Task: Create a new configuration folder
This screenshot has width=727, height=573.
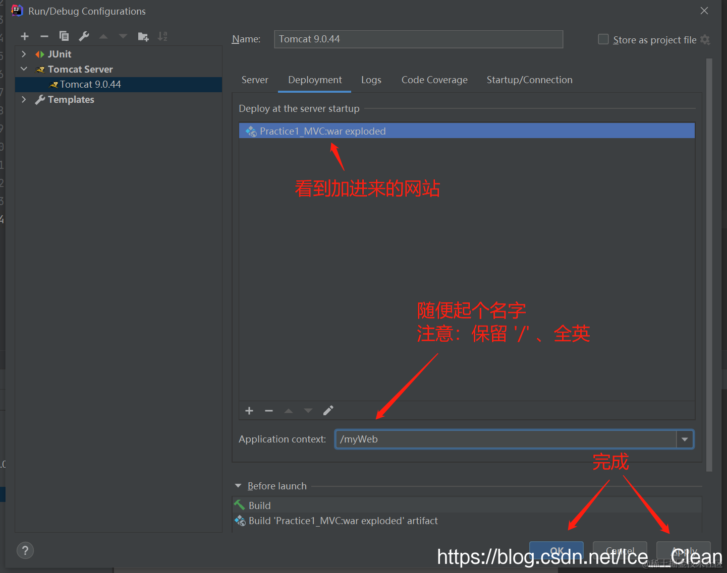Action: (x=143, y=36)
